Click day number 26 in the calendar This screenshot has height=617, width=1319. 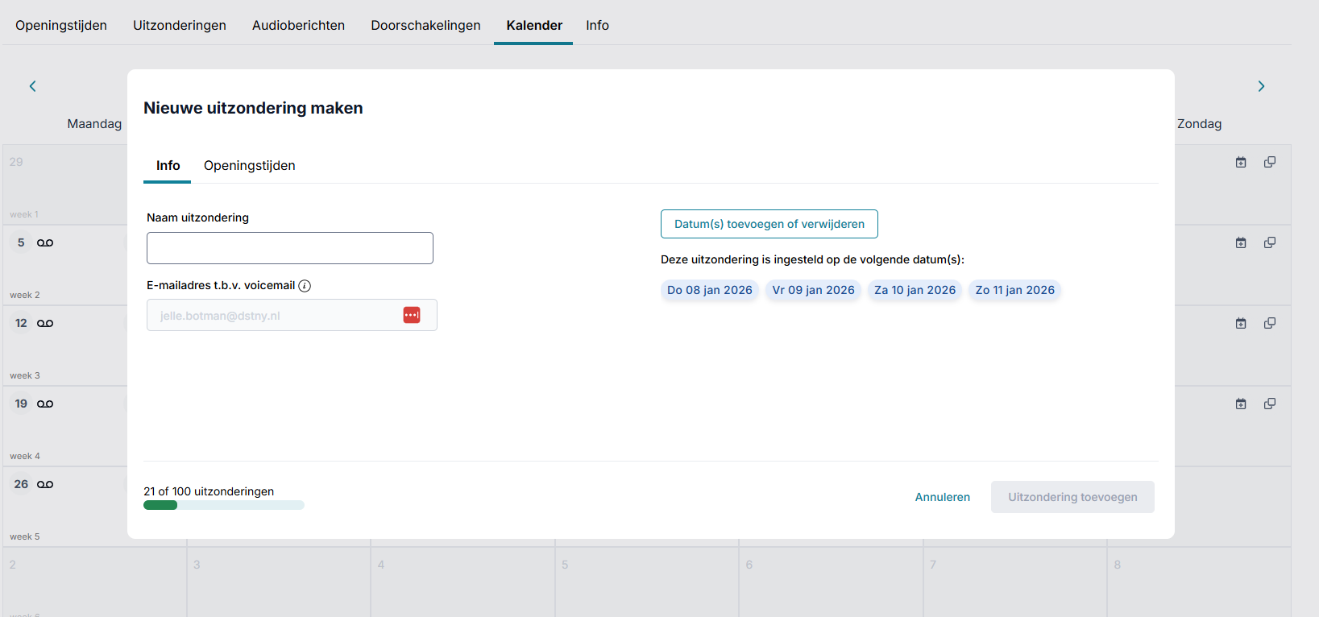pos(21,484)
